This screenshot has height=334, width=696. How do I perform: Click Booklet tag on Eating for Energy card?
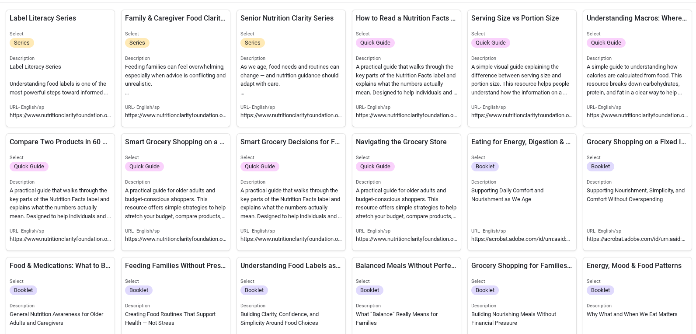click(485, 167)
